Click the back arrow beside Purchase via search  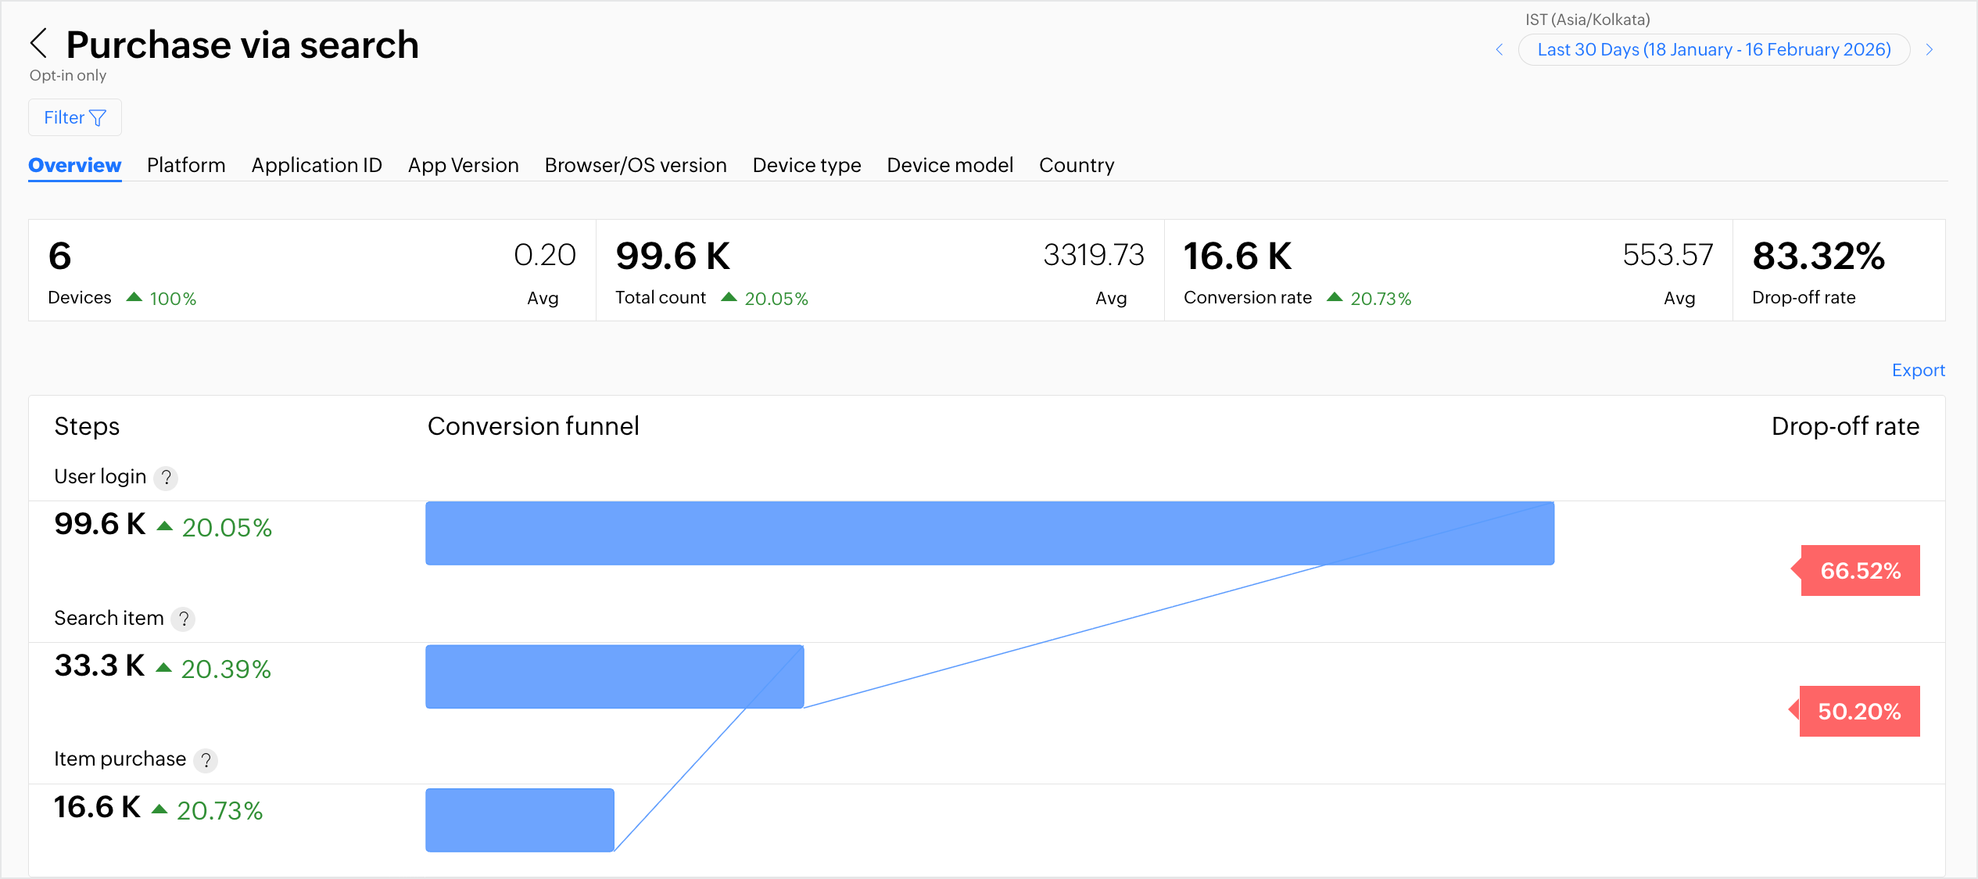click(39, 44)
